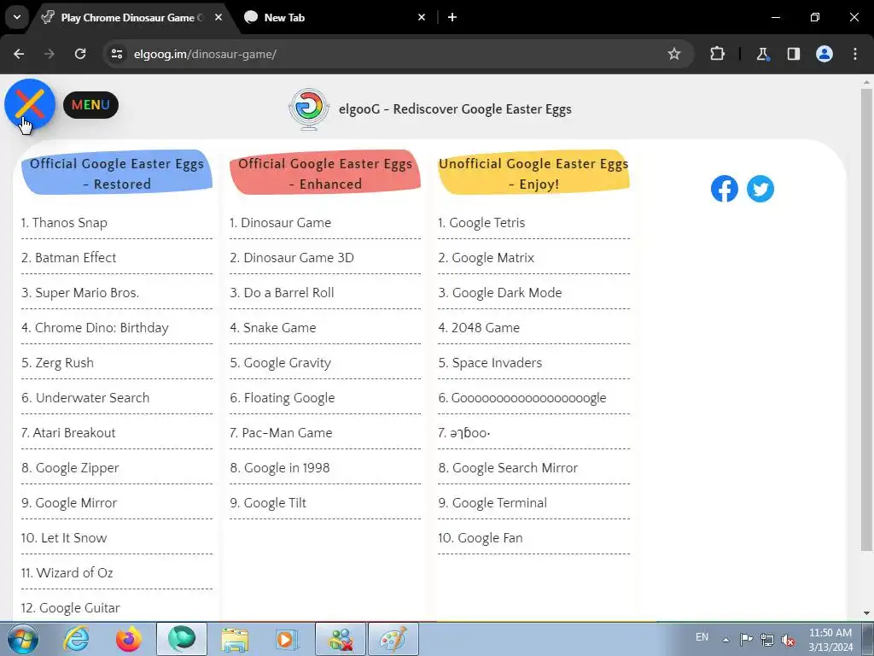Open the media player taskbar icon
The image size is (874, 656).
(288, 639)
